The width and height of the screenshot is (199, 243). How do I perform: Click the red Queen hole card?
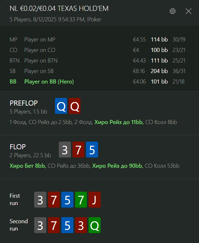pyautogui.click(x=75, y=106)
